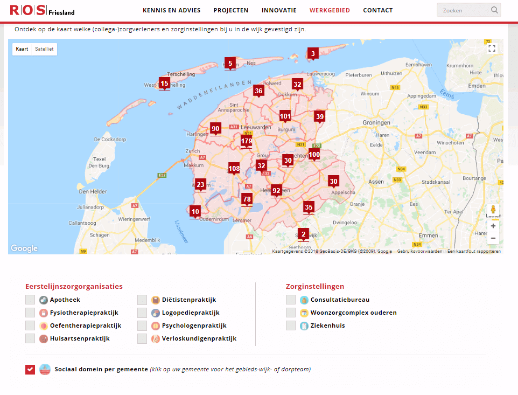518x395 pixels.
Task: Open the Innovatie menu
Action: pos(279,10)
